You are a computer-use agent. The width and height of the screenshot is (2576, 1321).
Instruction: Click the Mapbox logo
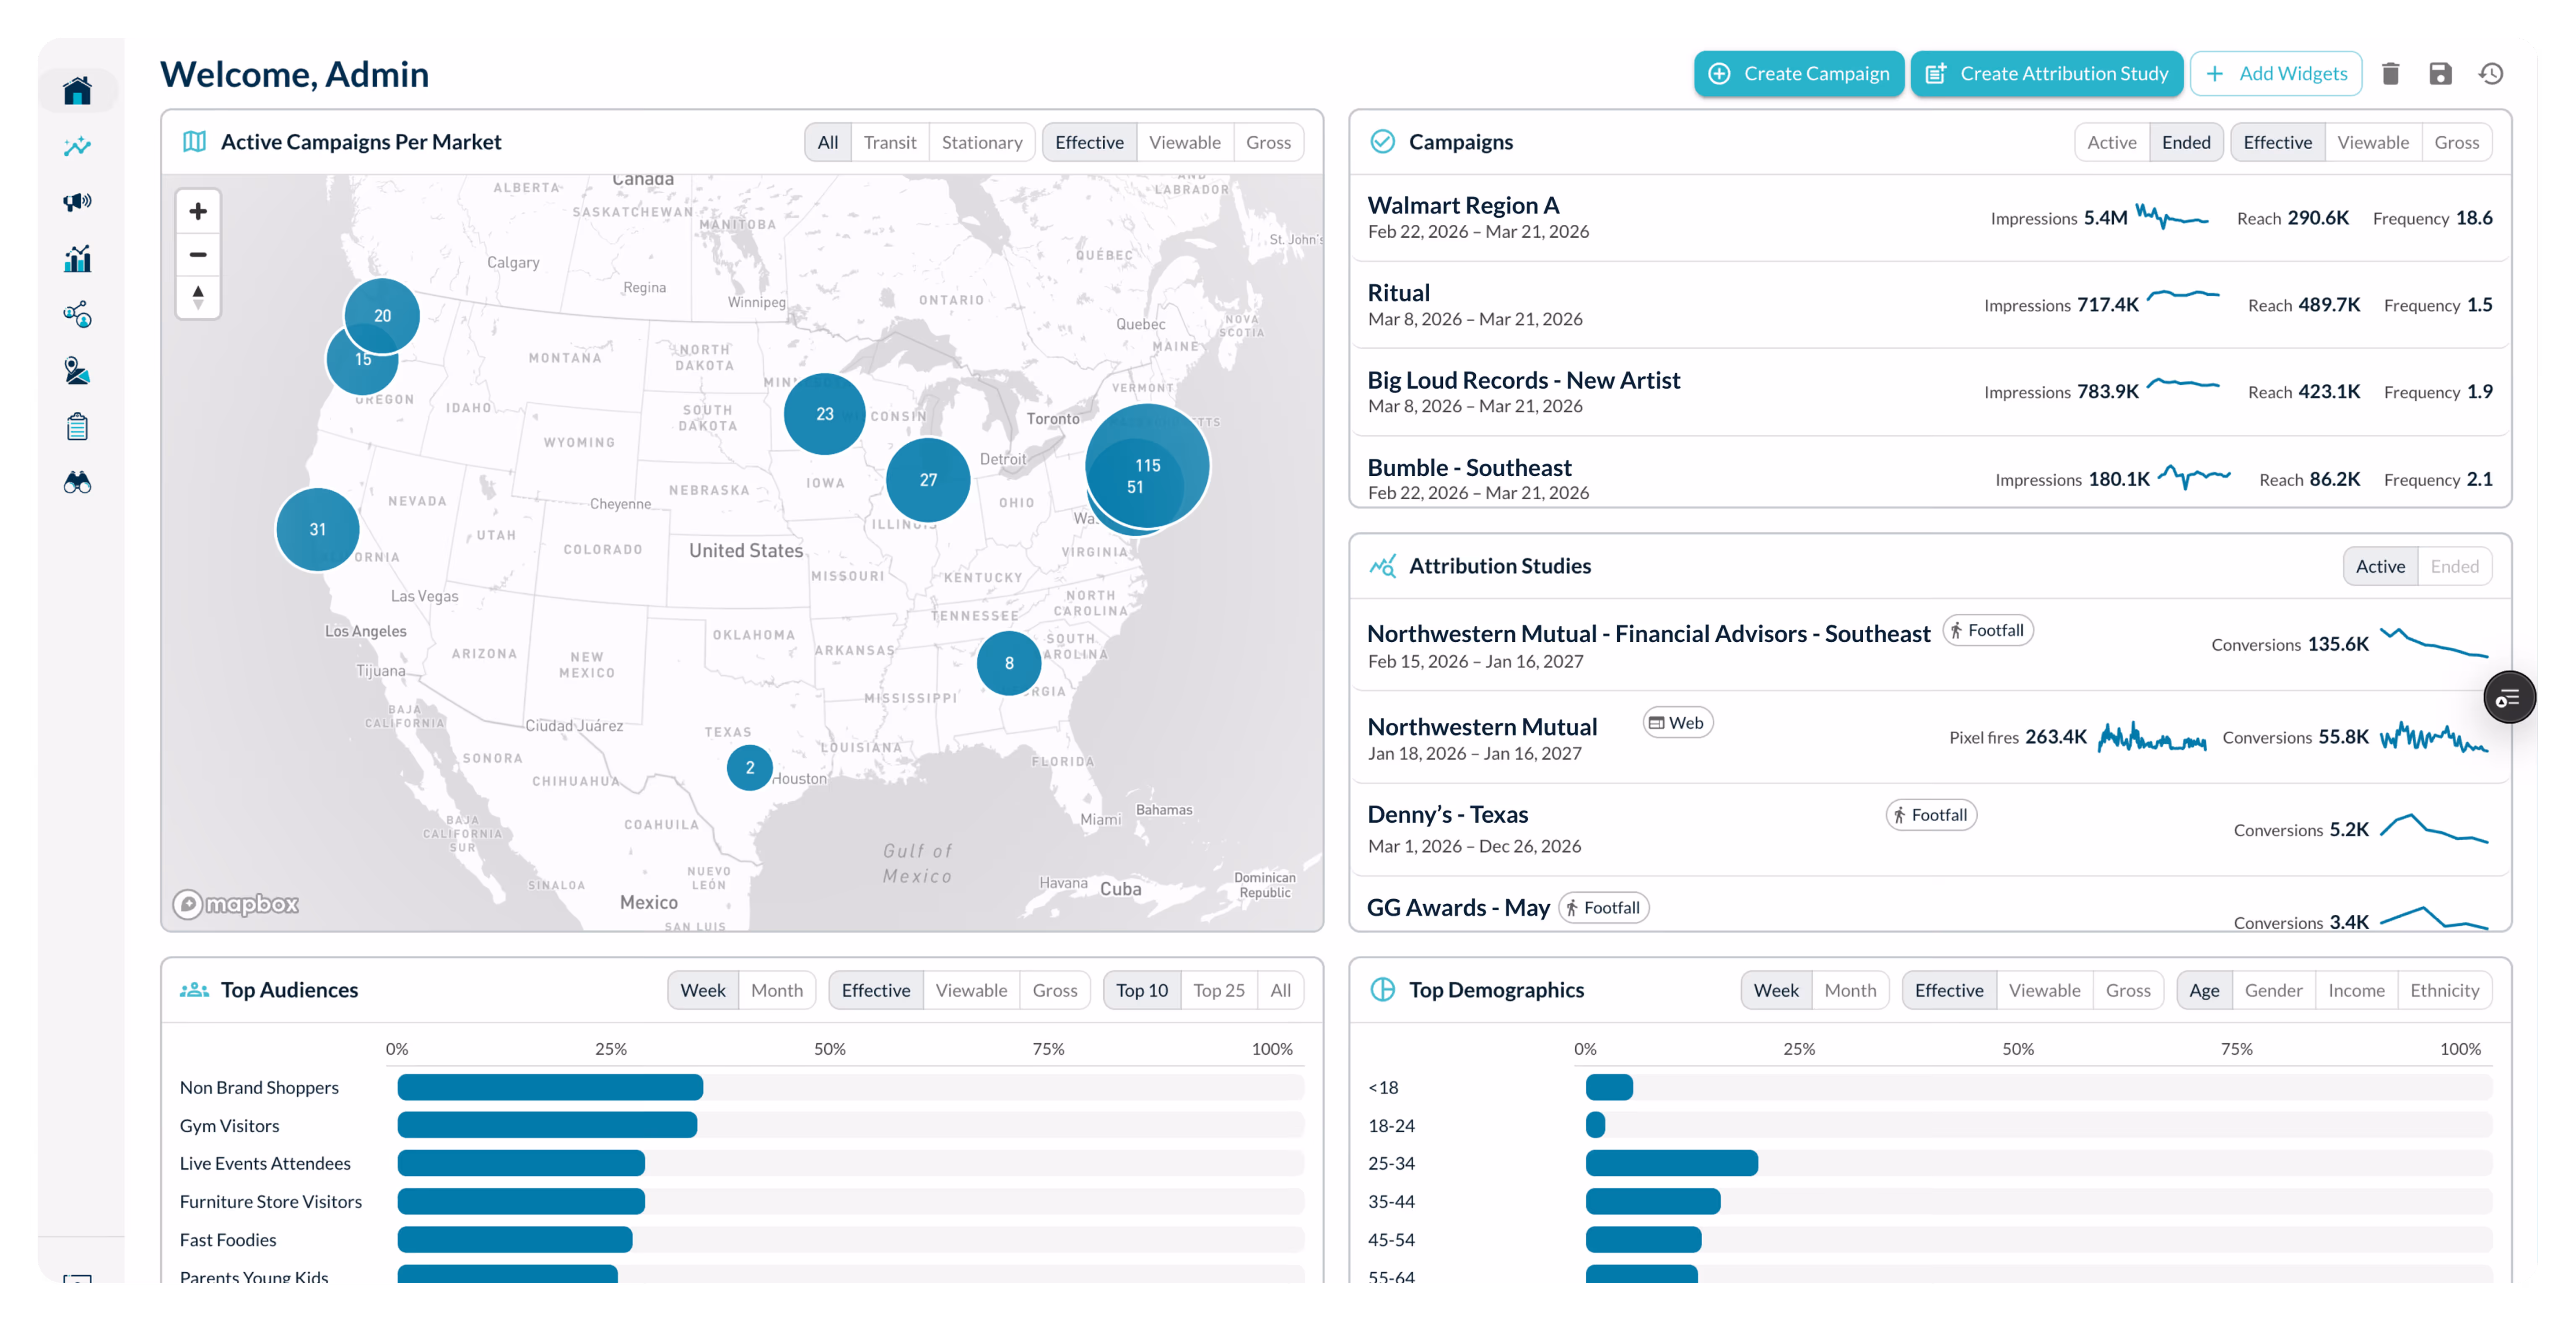pos(236,903)
